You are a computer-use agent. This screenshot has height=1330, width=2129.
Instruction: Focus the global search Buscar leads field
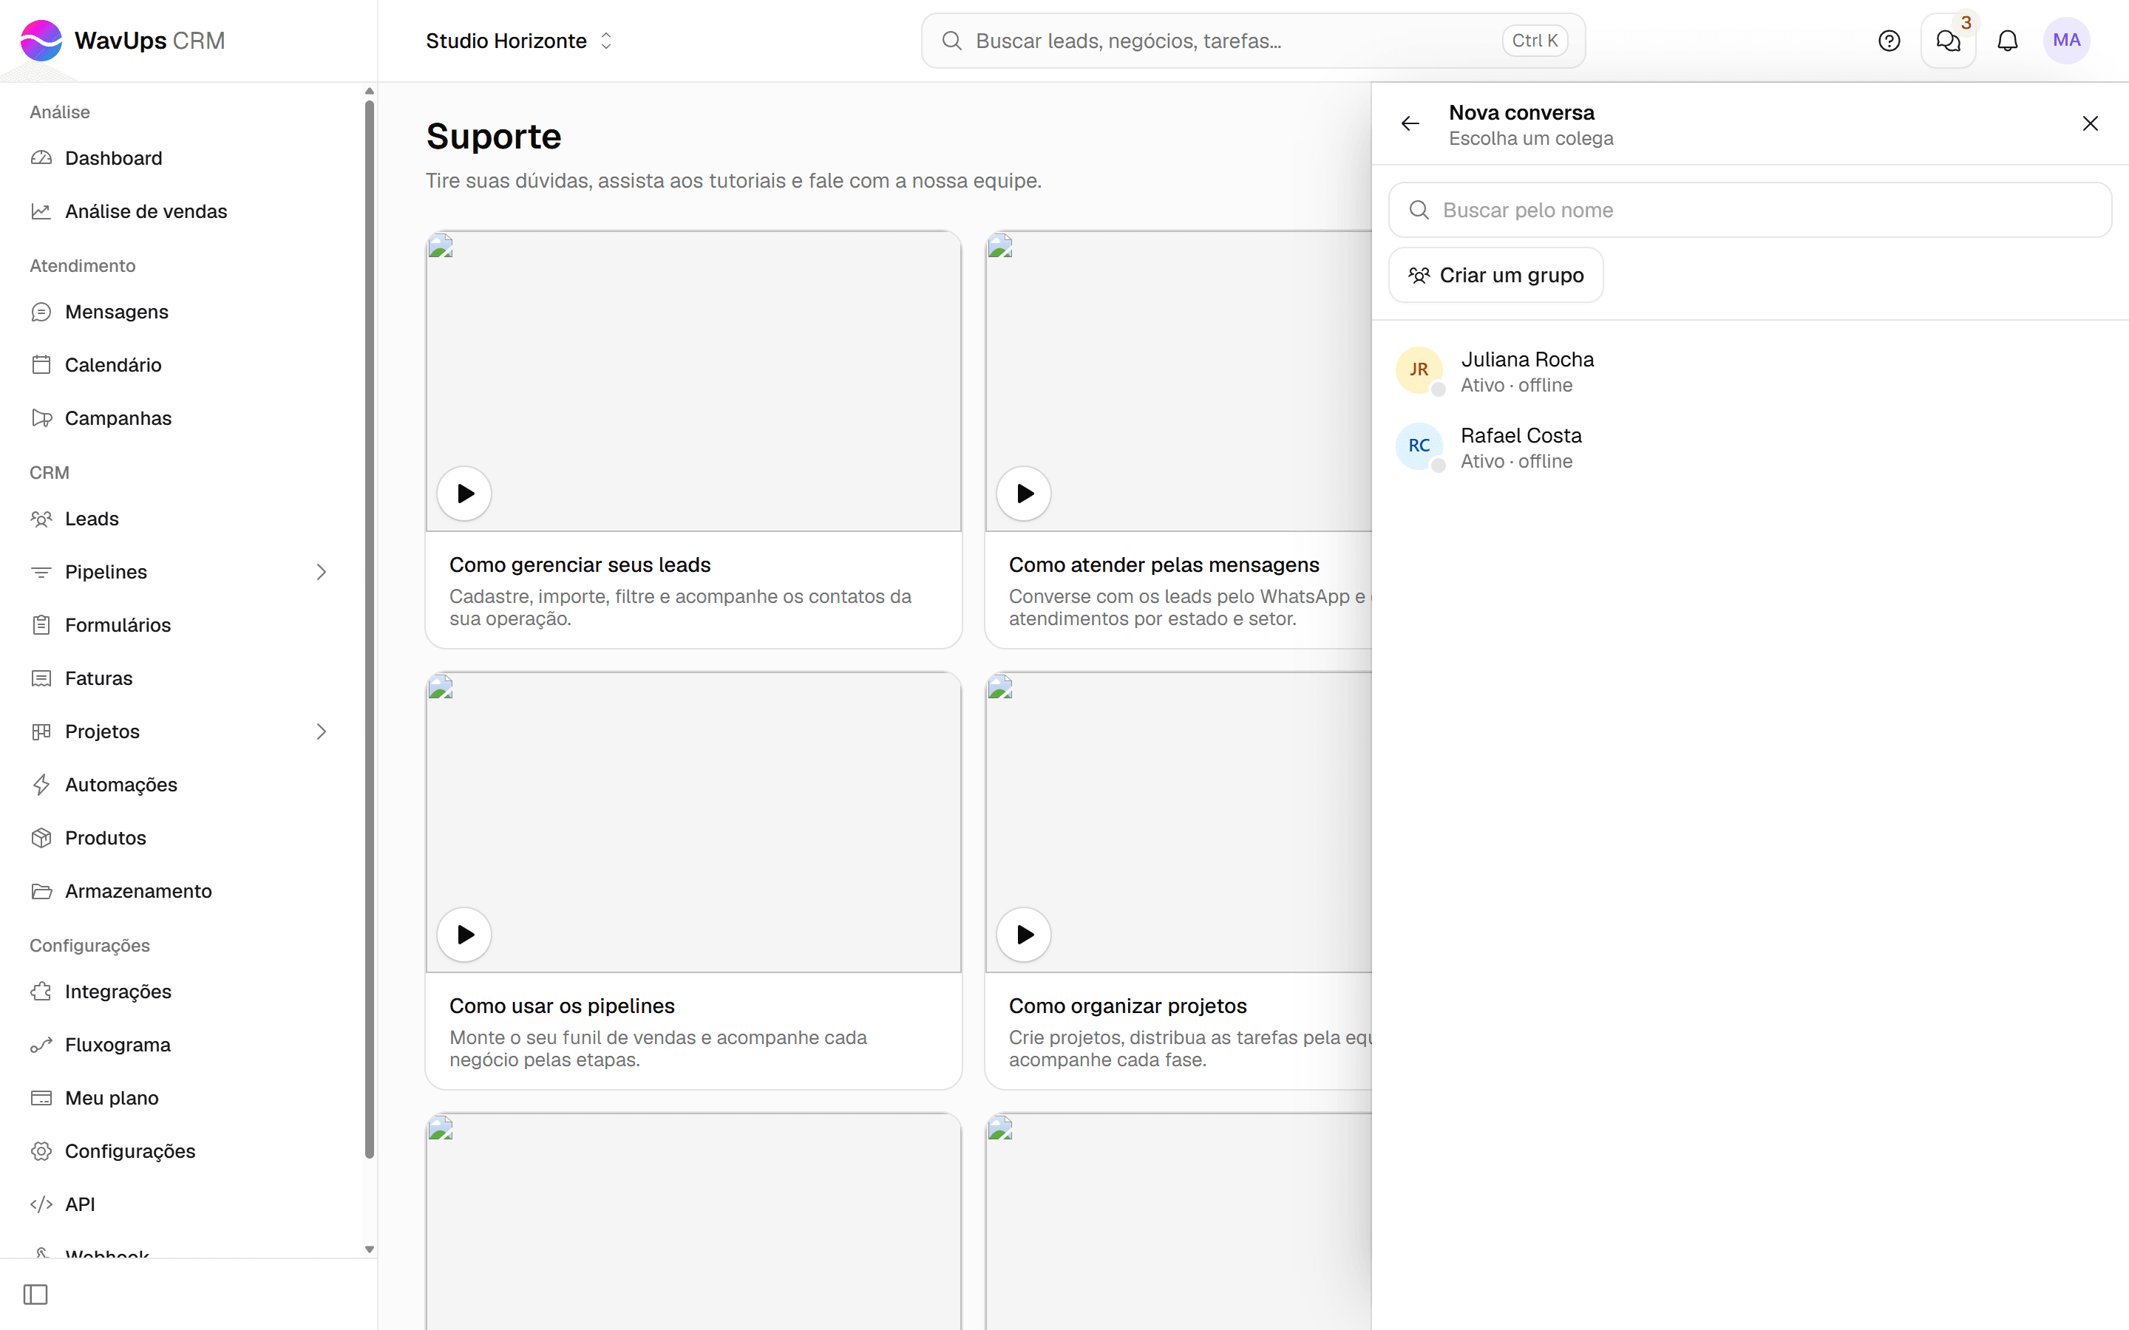(1253, 41)
